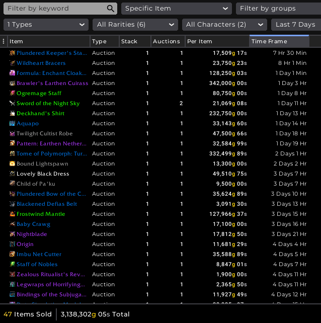
Task: Click the Frostwind Mantle item icon
Action: (x=12, y=214)
